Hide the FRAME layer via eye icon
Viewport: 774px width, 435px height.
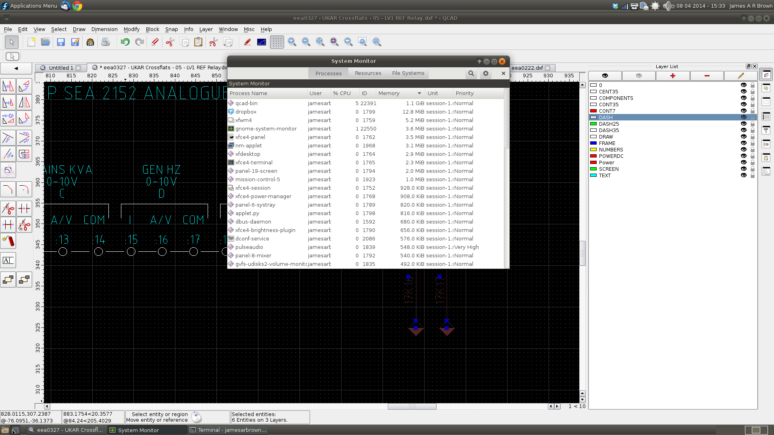point(743,143)
